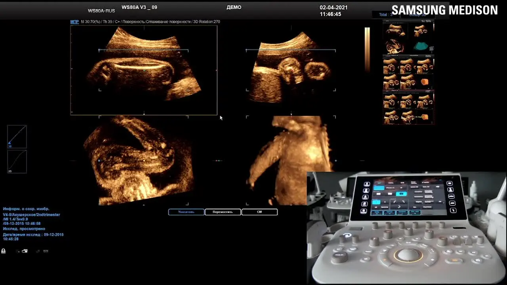This screenshot has width=507, height=285.
Task: Click the МПР mode label
Action: point(74,22)
